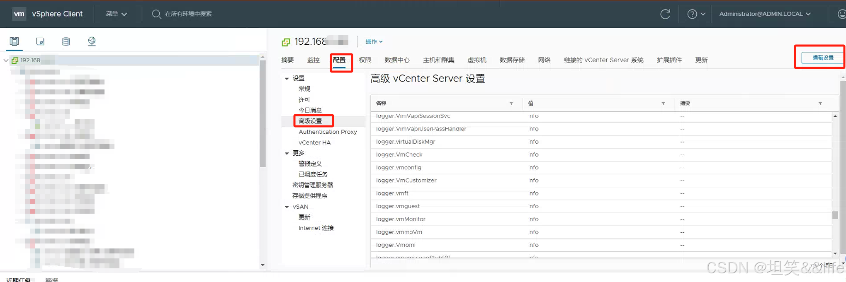Open the Administrator@ADMIN.LOCAL user menu
846x282 pixels.
[765, 14]
